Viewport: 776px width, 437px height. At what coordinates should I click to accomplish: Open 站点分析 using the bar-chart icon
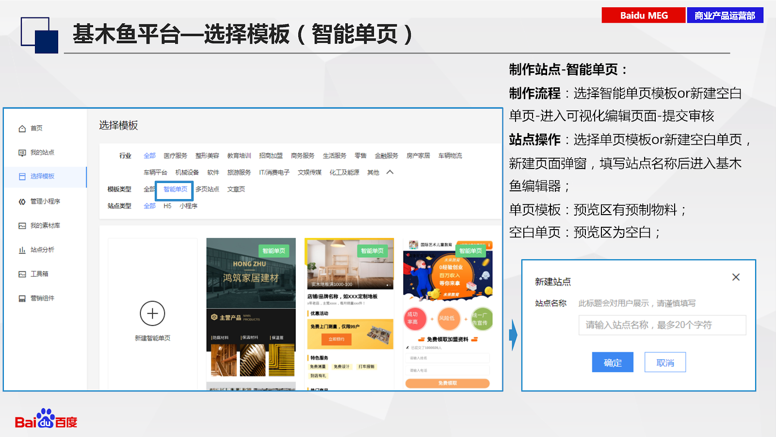22,250
